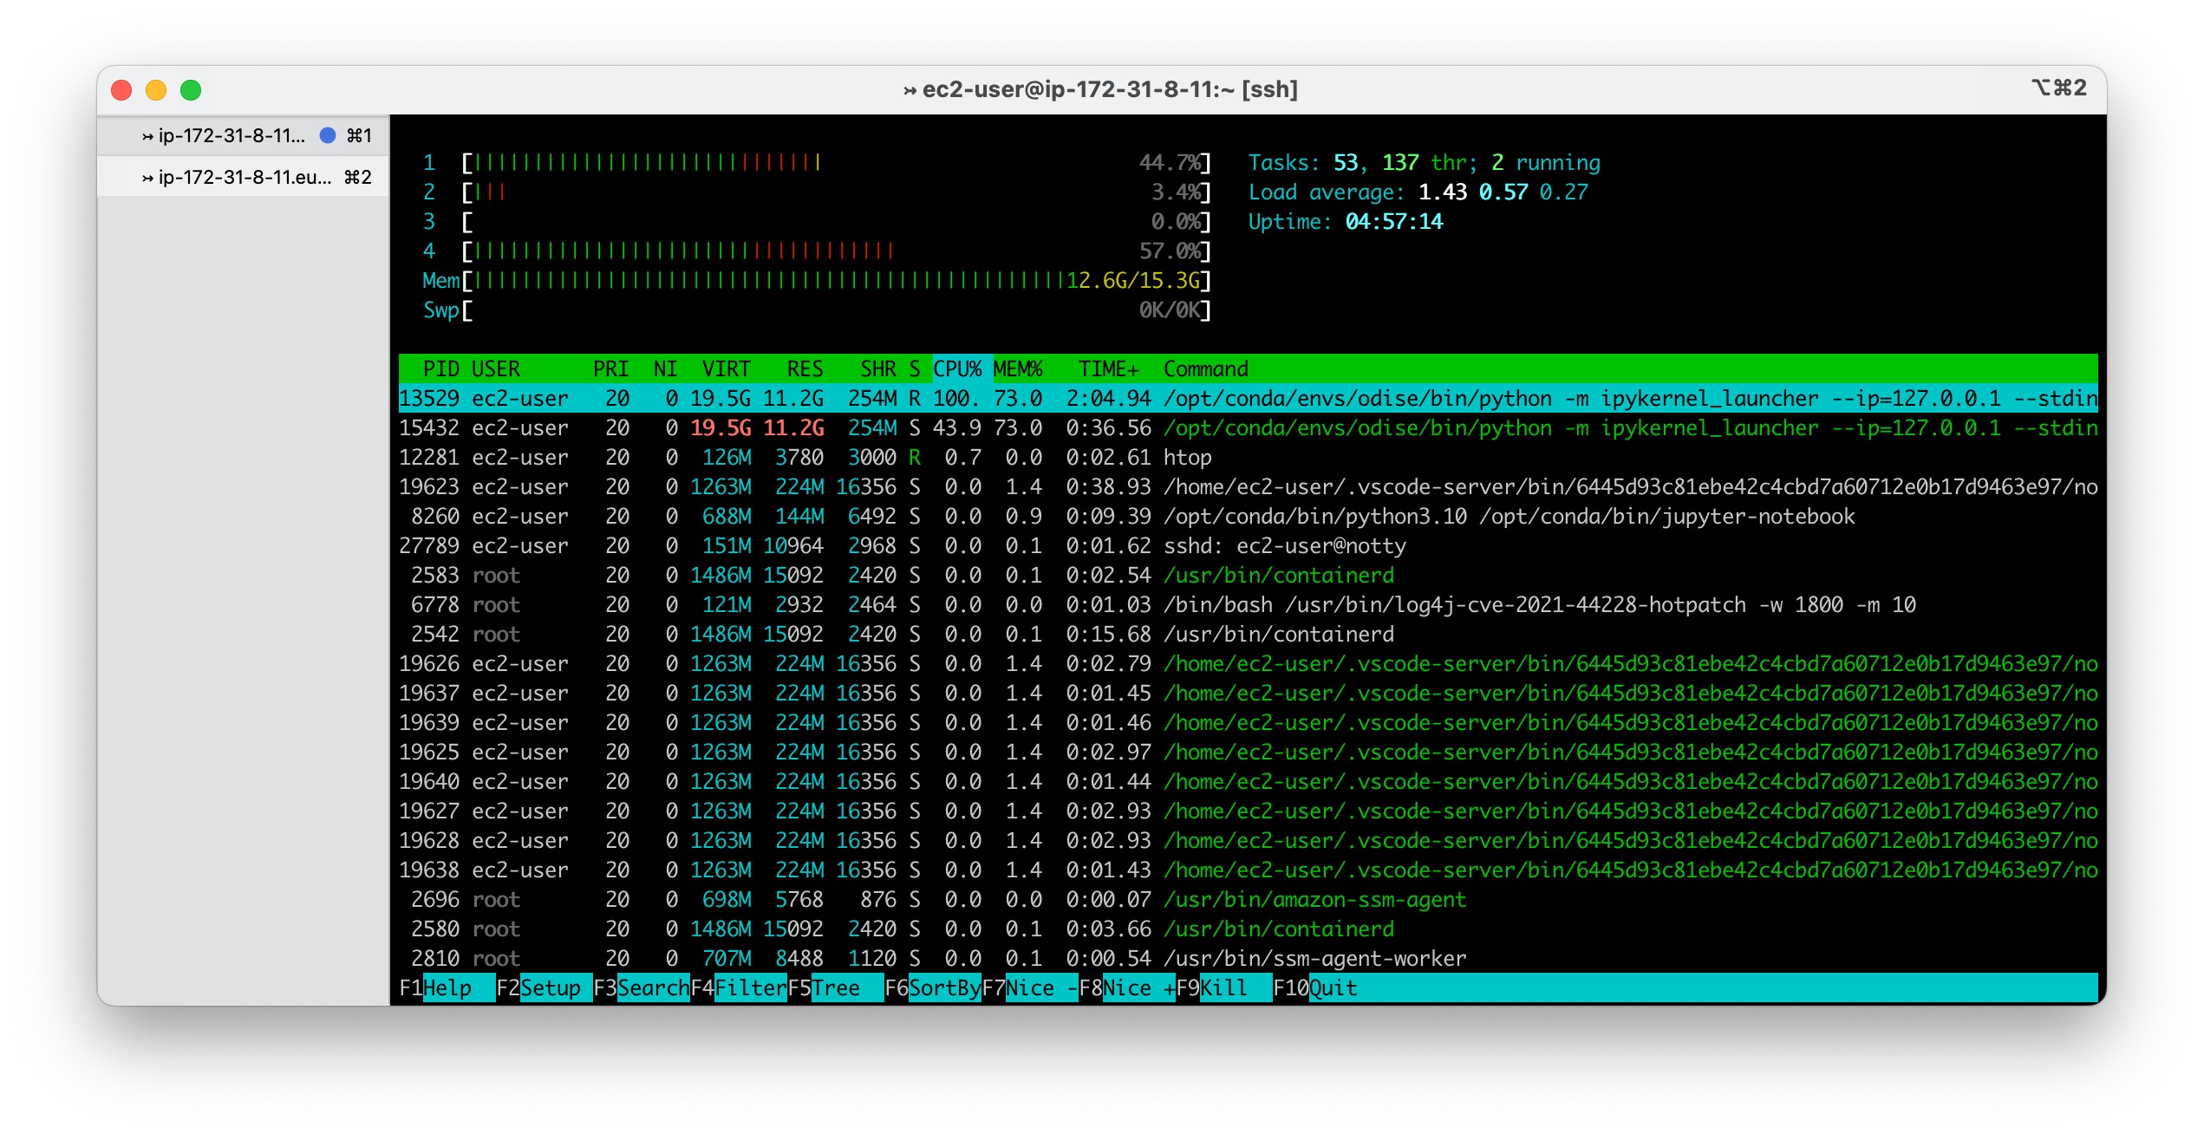This screenshot has height=1134, width=2204.
Task: Select the active ip-172-31-8-11 ⌘1 session
Action: tap(221, 136)
